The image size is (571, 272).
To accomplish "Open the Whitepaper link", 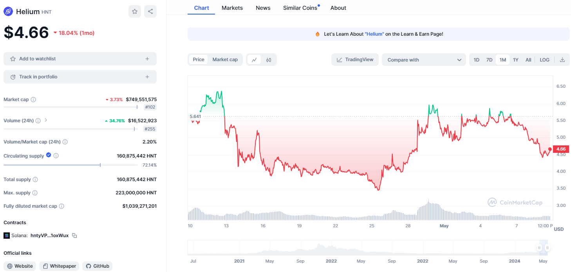I will click(59, 266).
